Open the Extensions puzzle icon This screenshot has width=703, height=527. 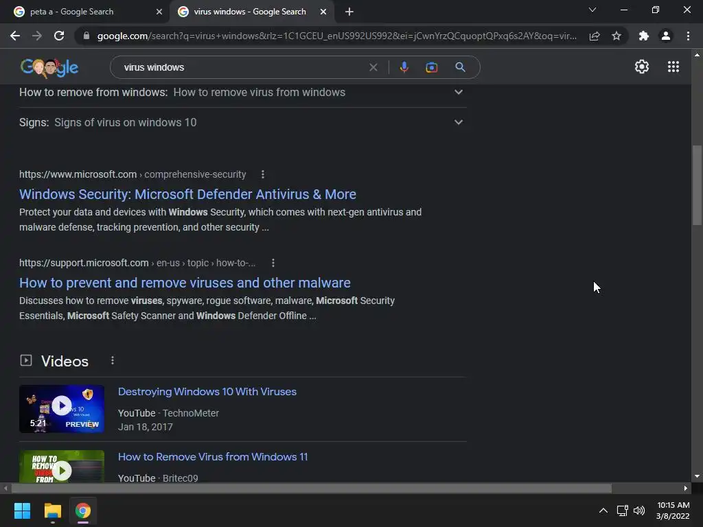click(x=644, y=36)
